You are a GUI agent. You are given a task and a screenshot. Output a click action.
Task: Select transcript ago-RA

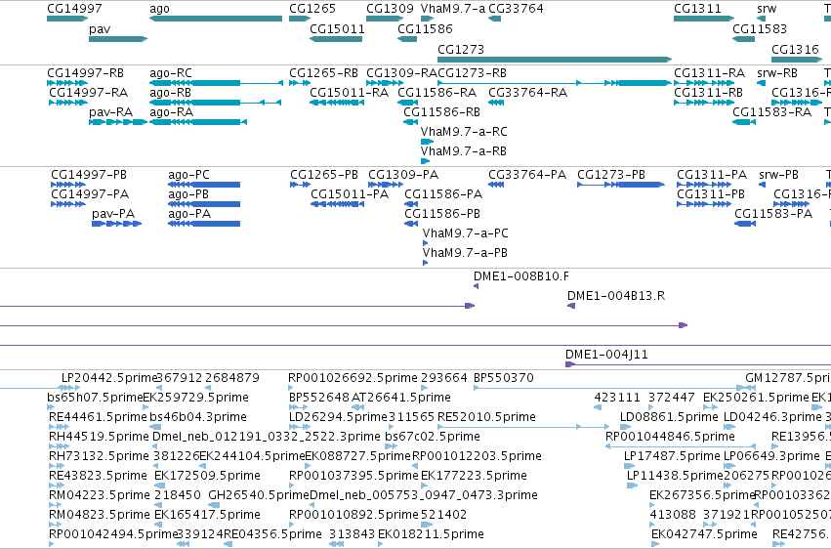pos(171,112)
